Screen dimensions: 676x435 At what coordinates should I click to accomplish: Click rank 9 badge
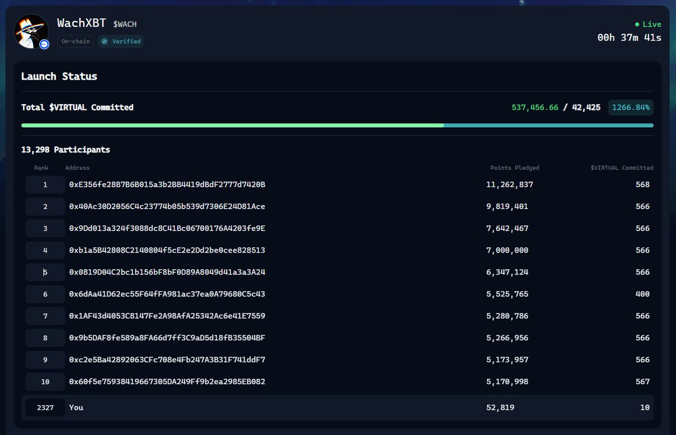pyautogui.click(x=45, y=359)
